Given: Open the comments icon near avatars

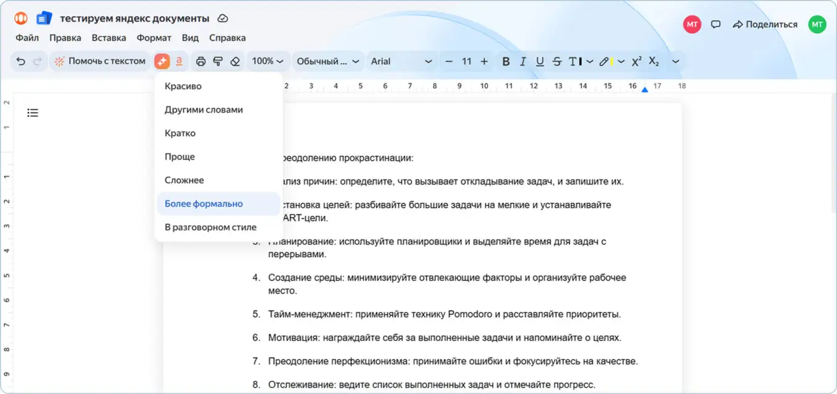Looking at the screenshot, I should (716, 24).
